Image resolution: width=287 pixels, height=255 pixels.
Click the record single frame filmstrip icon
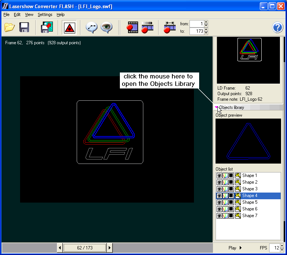[132, 28]
